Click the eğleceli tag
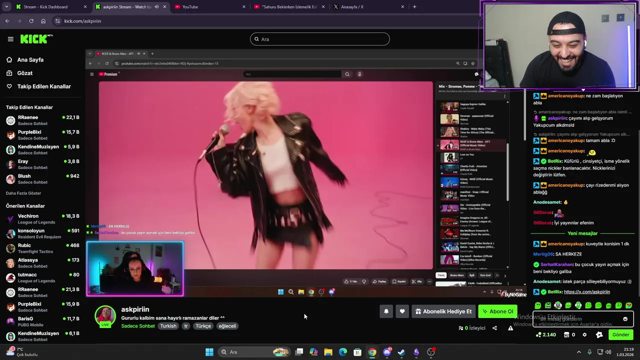This screenshot has width=640, height=360. (x=227, y=326)
